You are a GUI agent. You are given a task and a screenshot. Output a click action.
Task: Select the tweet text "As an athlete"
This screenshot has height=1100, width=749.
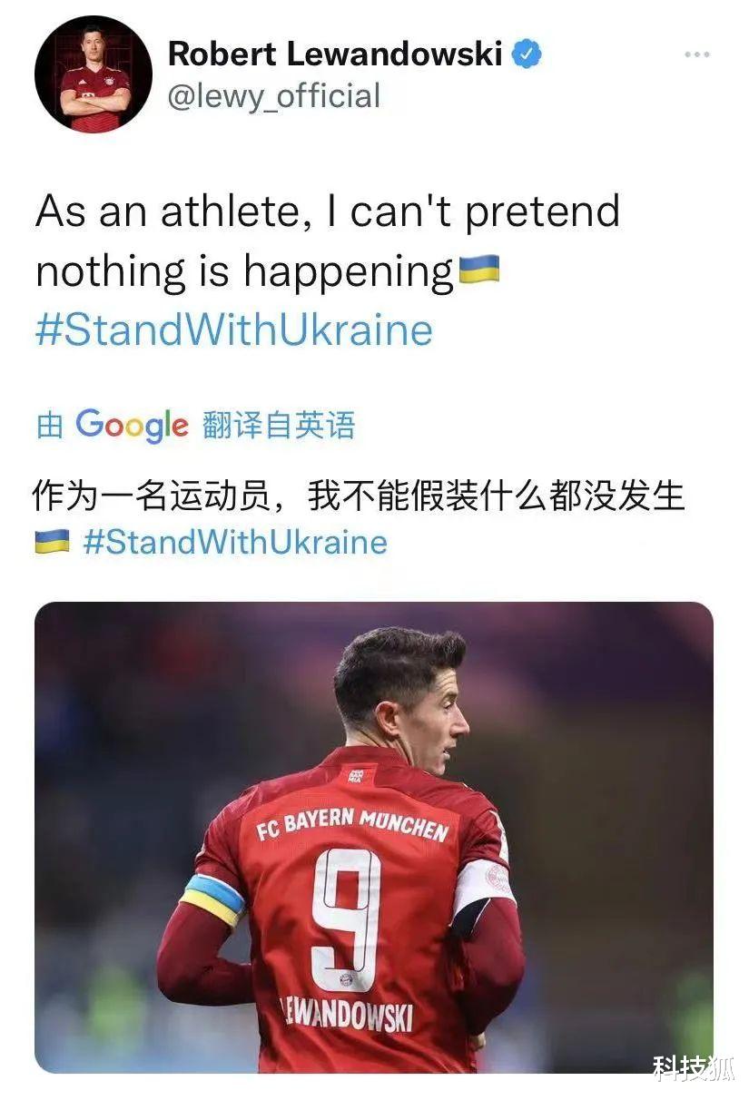click(166, 211)
